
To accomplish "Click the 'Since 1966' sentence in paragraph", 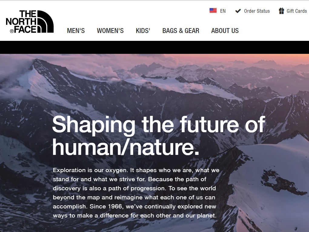I will tap(135, 211).
